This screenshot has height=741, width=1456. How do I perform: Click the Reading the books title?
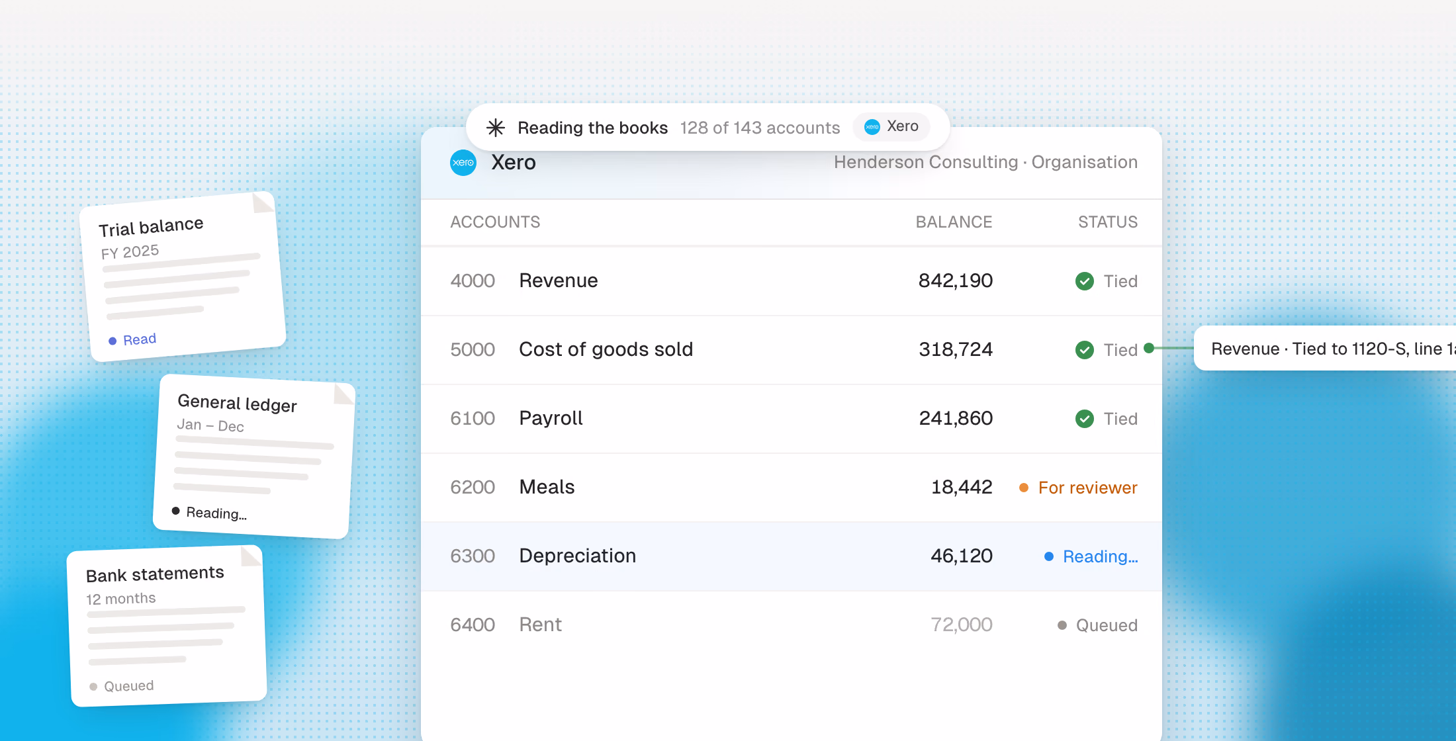tap(592, 128)
